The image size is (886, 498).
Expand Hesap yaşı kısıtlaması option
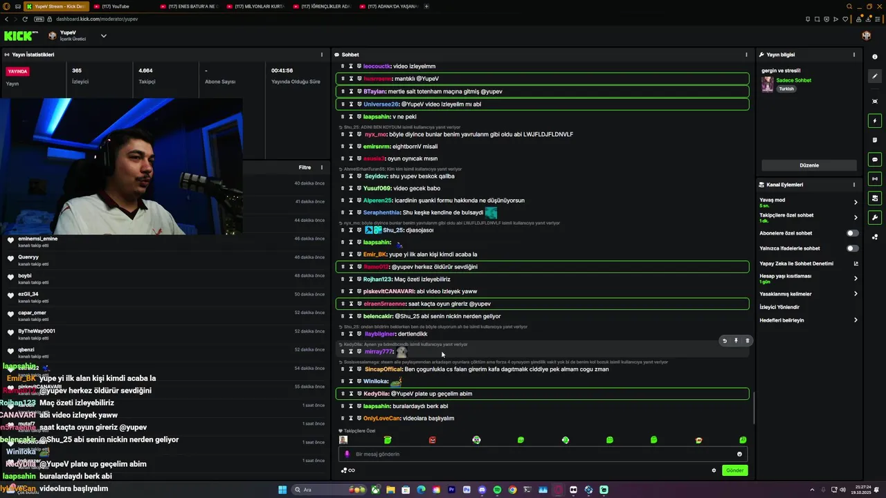(856, 278)
